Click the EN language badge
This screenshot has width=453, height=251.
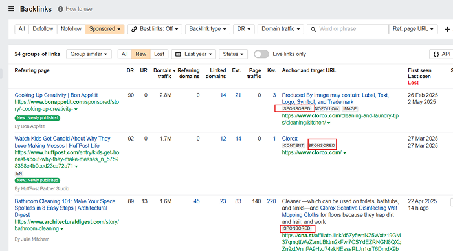tap(19, 174)
